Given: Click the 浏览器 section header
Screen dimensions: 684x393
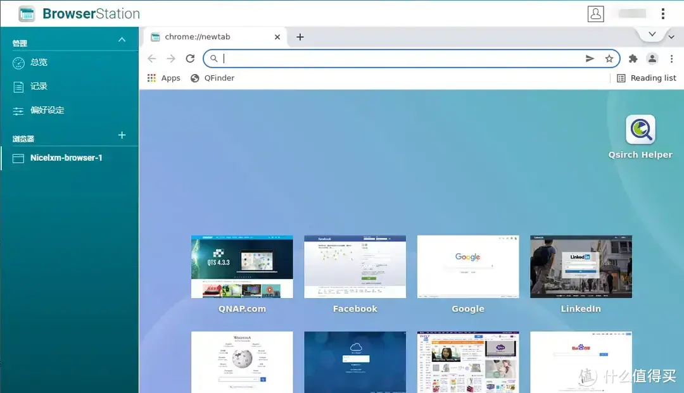Looking at the screenshot, I should click(23, 139).
